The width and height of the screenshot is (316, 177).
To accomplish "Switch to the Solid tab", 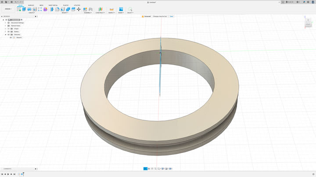I will (20, 5).
